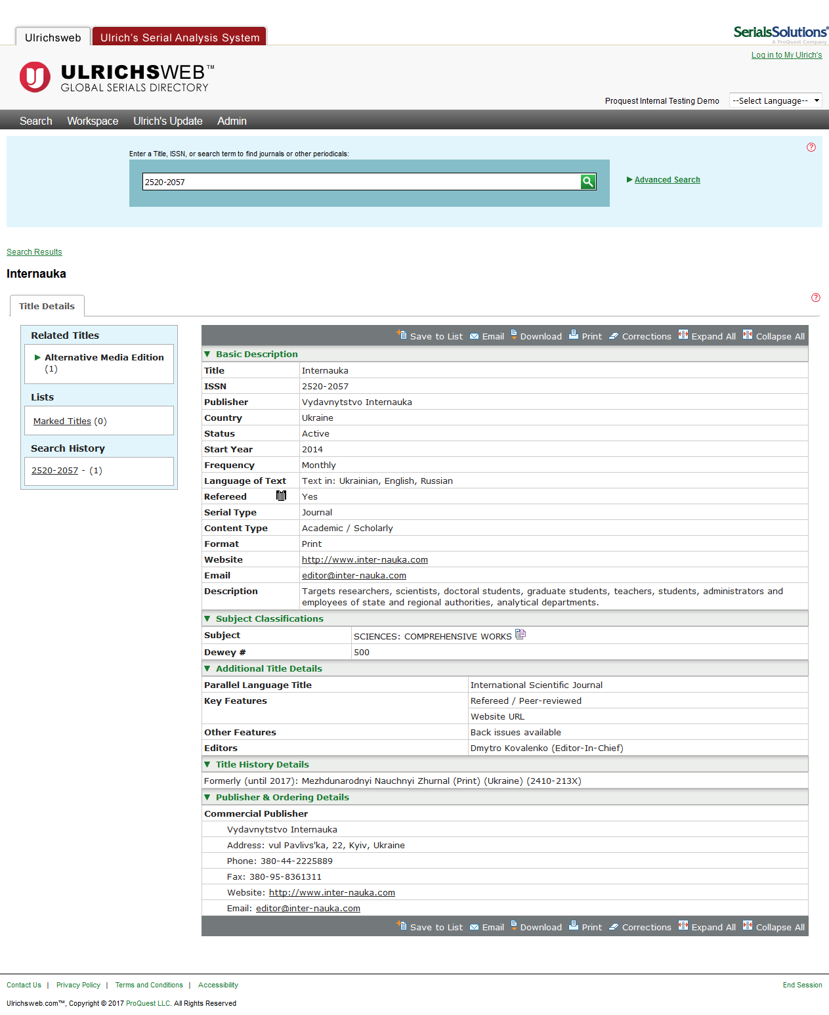The image size is (829, 1015).
Task: Open the Search menu
Action: 36,121
